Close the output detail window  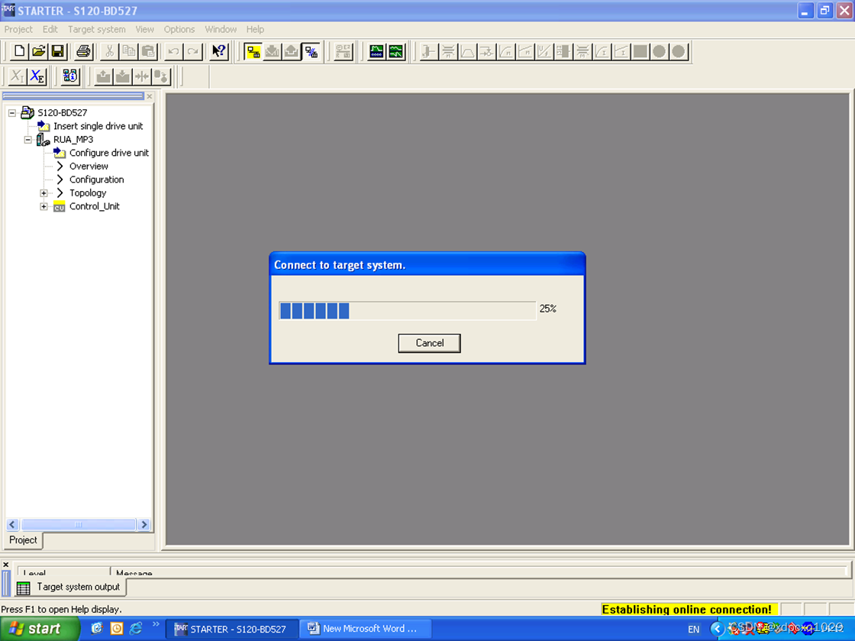pos(6,565)
